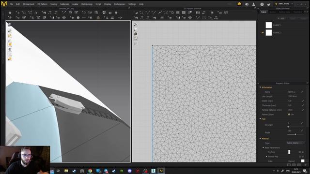Select the Buttonhole line tool icon

84,18
